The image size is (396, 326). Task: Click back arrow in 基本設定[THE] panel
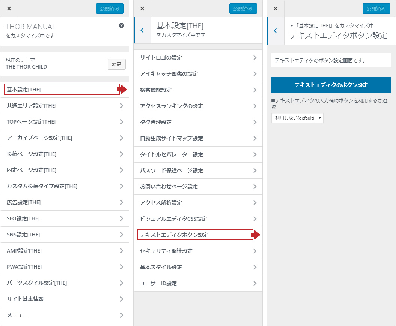click(142, 30)
